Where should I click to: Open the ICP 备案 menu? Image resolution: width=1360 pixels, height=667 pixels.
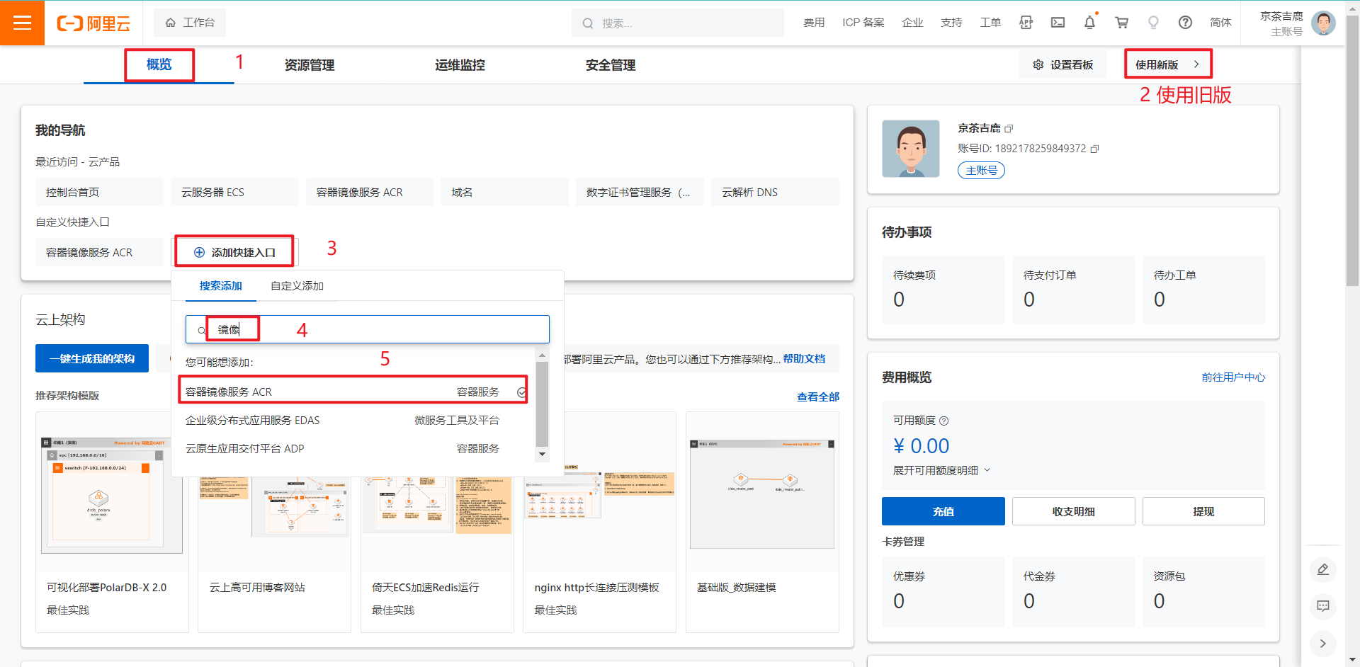coord(863,23)
